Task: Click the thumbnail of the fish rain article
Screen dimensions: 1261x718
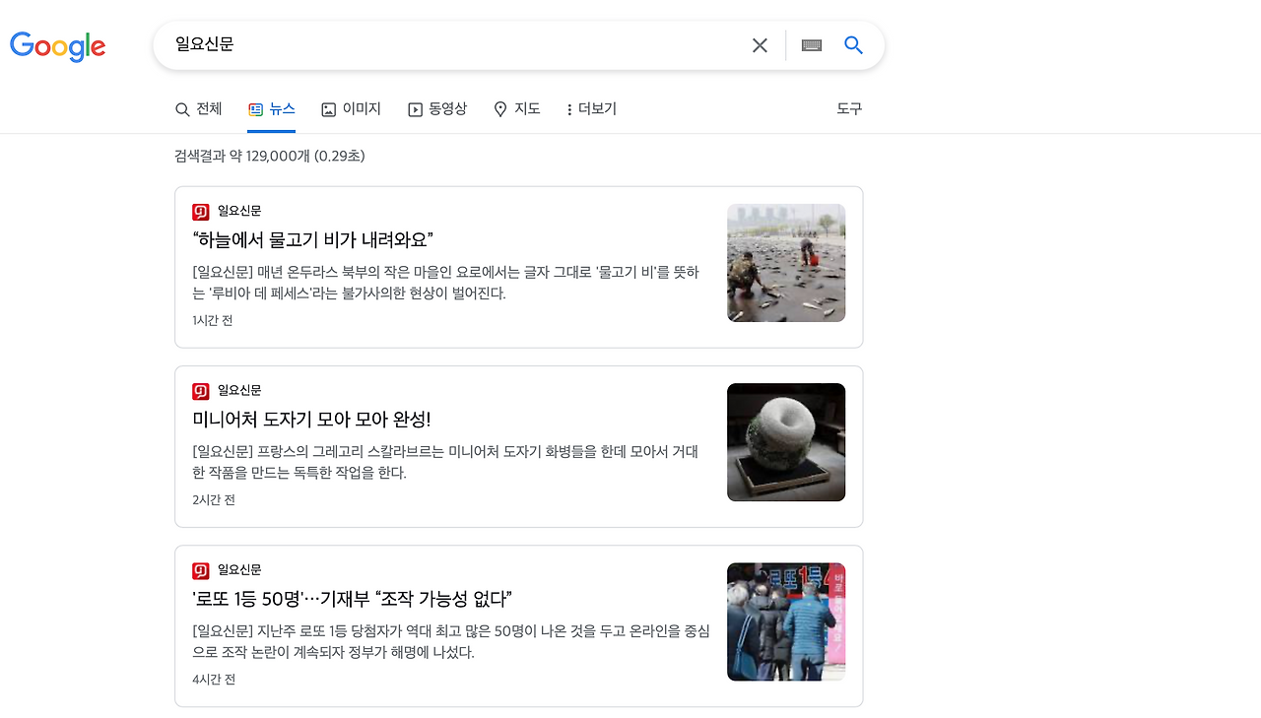Action: click(786, 262)
